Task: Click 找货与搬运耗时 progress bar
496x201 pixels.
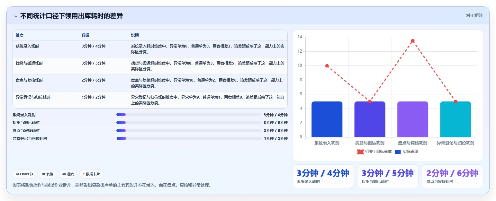Action: point(189,123)
